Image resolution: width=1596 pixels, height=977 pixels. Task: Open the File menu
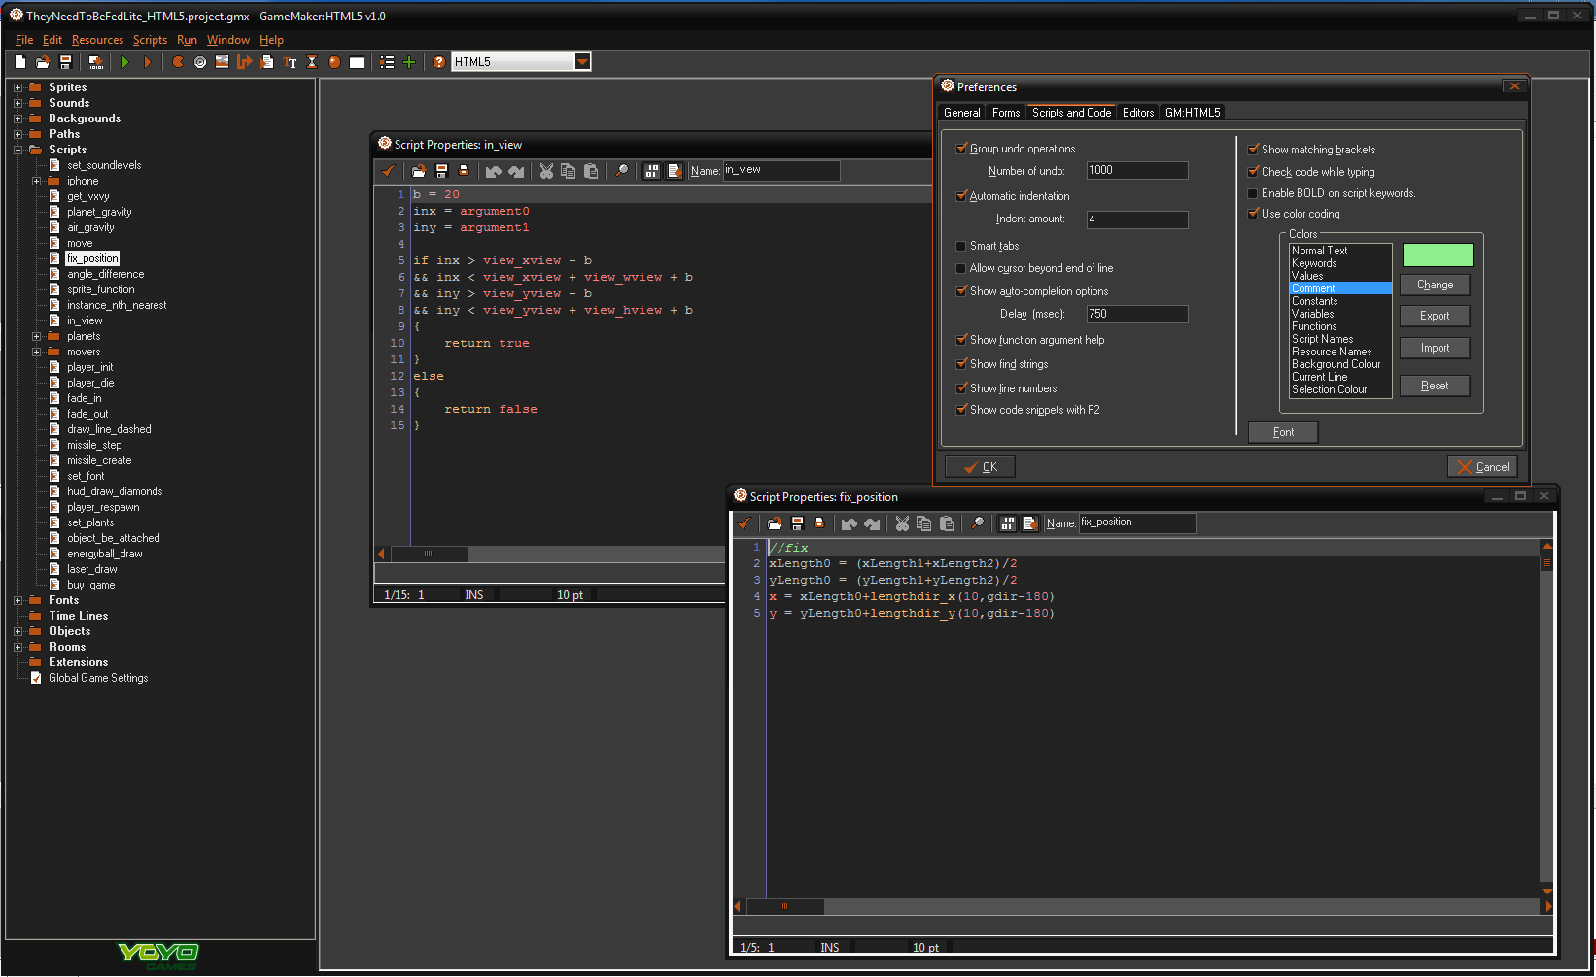point(24,40)
